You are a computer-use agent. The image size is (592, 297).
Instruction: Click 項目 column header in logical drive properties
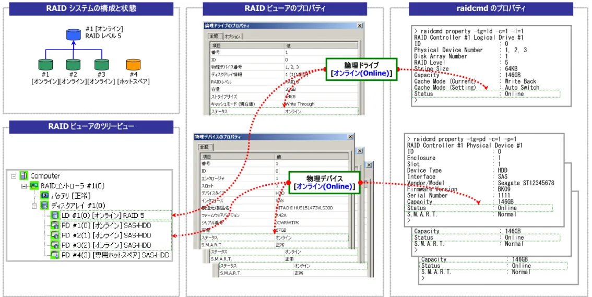click(x=247, y=45)
